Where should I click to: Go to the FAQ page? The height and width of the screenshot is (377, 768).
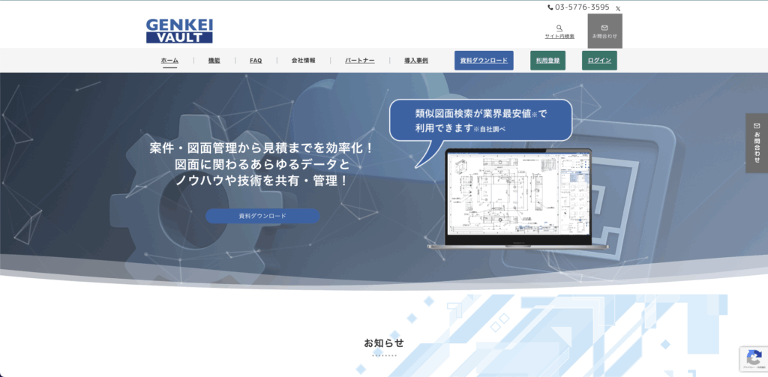[x=256, y=61]
